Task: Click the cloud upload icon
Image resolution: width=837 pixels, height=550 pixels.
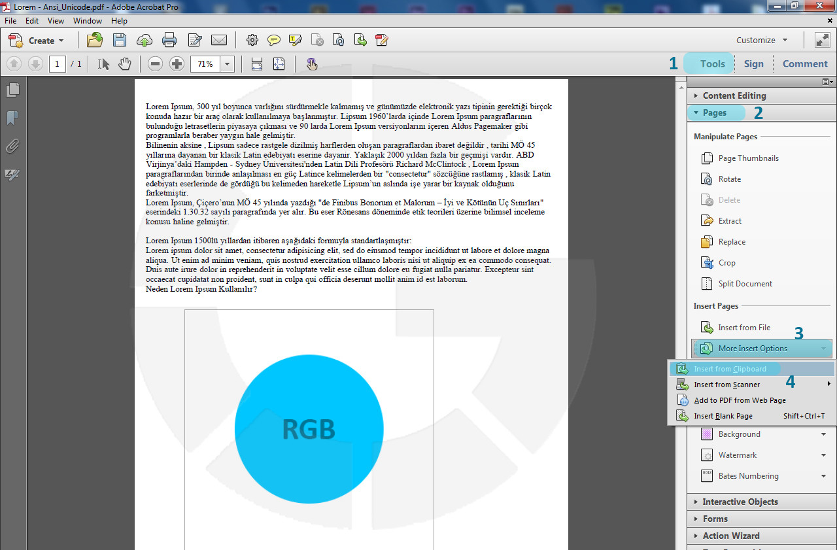Action: pyautogui.click(x=144, y=41)
